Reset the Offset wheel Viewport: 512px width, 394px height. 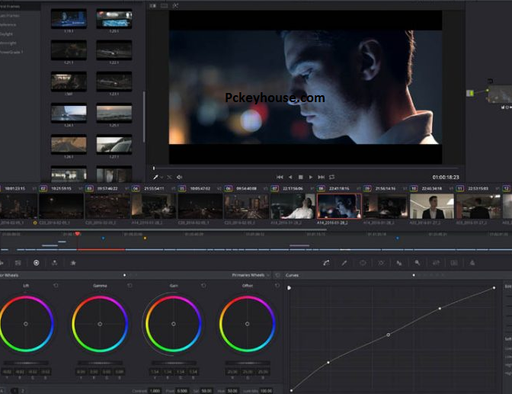tap(277, 286)
